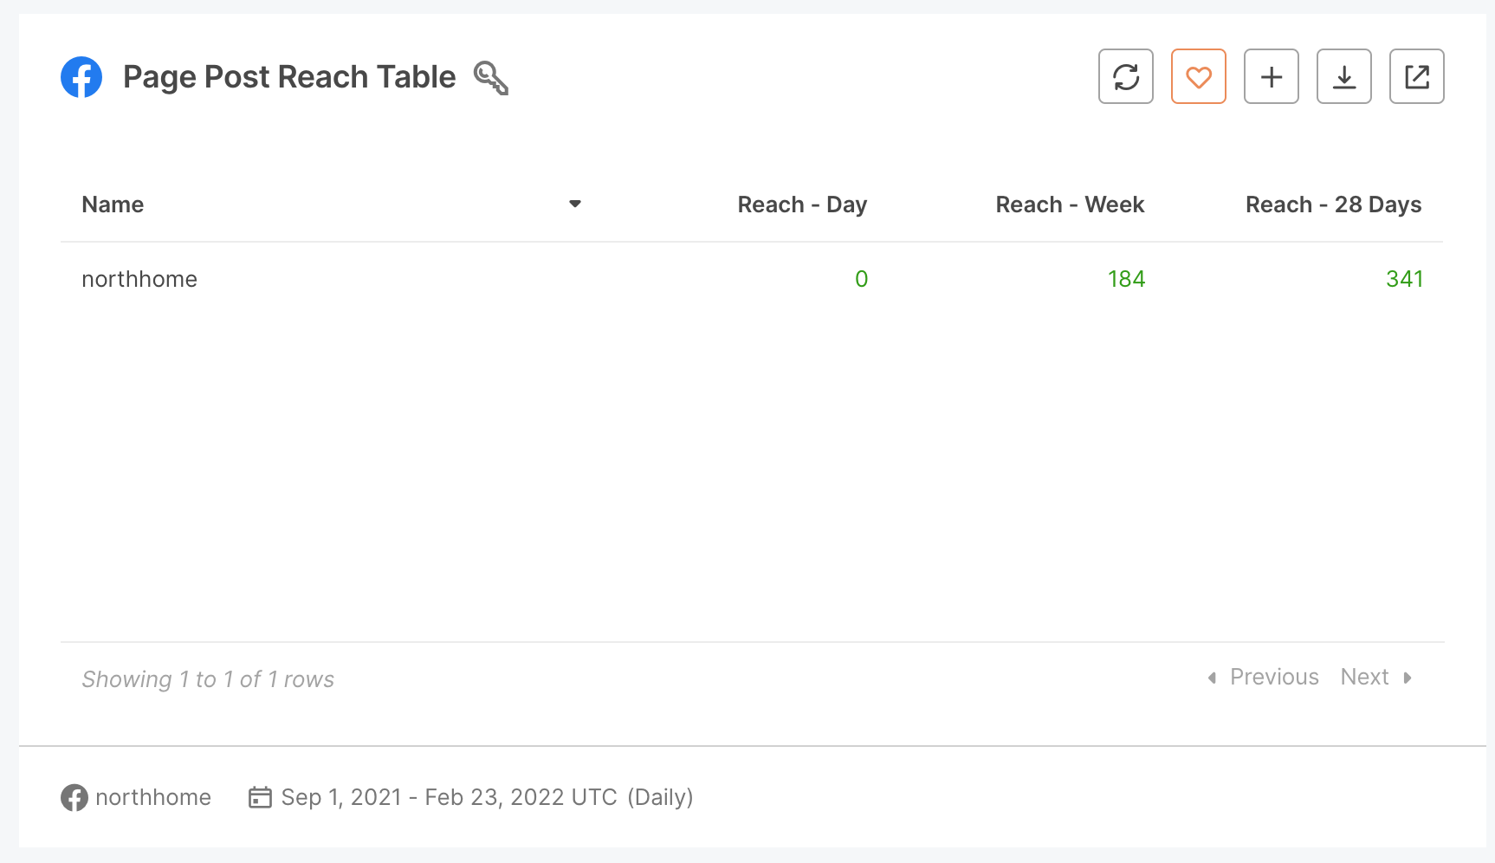Click the calendar icon near the date range
1495x863 pixels.
(x=260, y=797)
